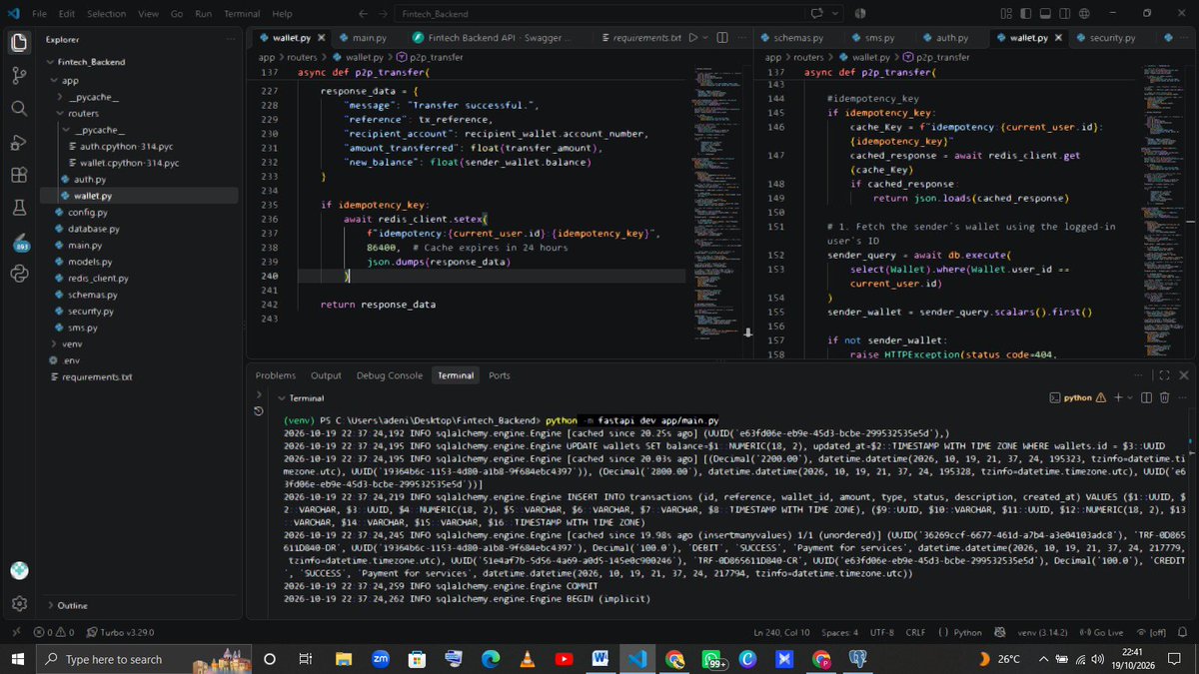Open VLC media player from the taskbar
This screenshot has width=1199, height=674.
(x=527, y=659)
